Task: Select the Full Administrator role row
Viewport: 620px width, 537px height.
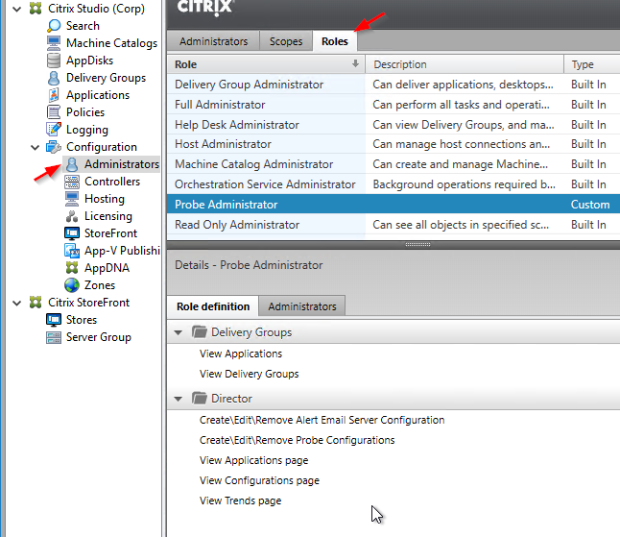Action: pyautogui.click(x=393, y=105)
